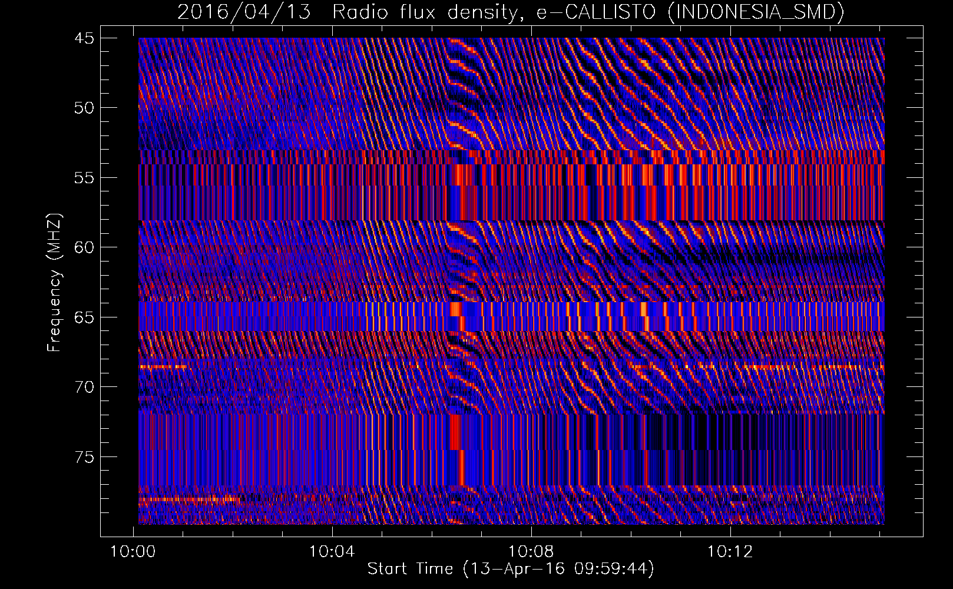Click the 75 frequency tick label

click(84, 457)
